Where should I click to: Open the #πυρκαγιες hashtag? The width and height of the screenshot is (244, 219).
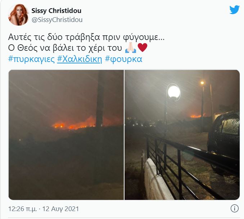coord(31,59)
